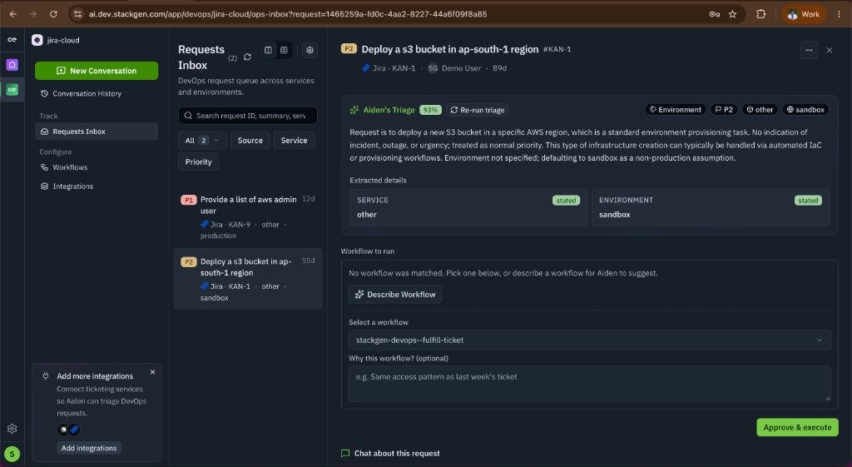The height and width of the screenshot is (467, 852).
Task: Select the green app icon in left rail
Action: tap(12, 89)
